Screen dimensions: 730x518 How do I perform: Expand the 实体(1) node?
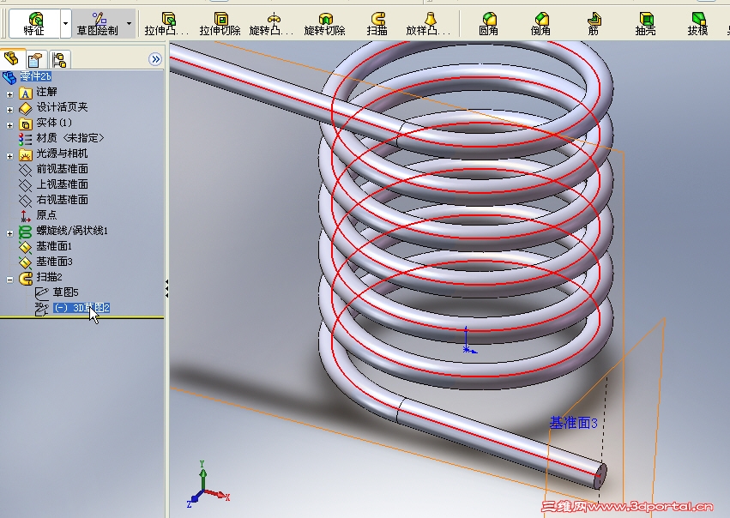pos(9,125)
